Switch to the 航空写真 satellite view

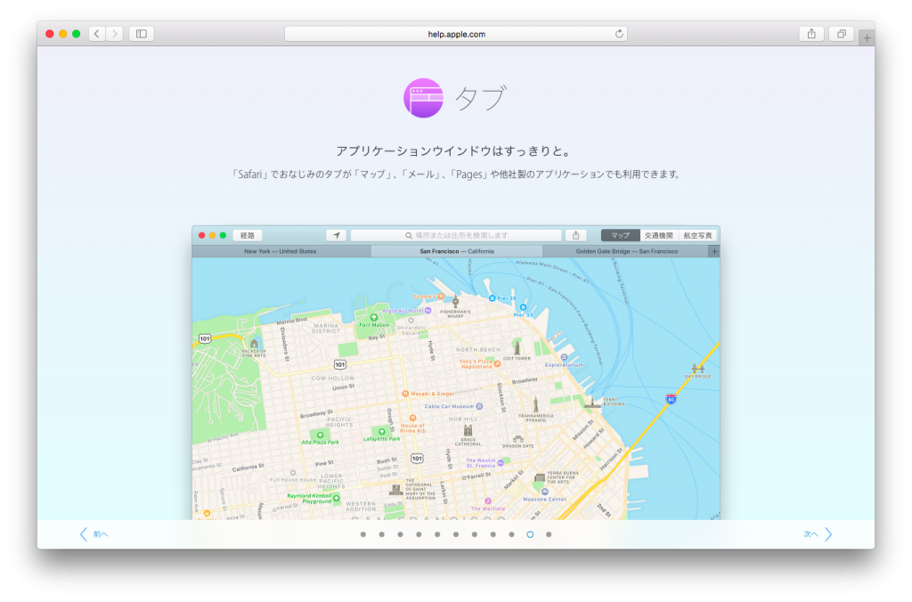coord(697,235)
